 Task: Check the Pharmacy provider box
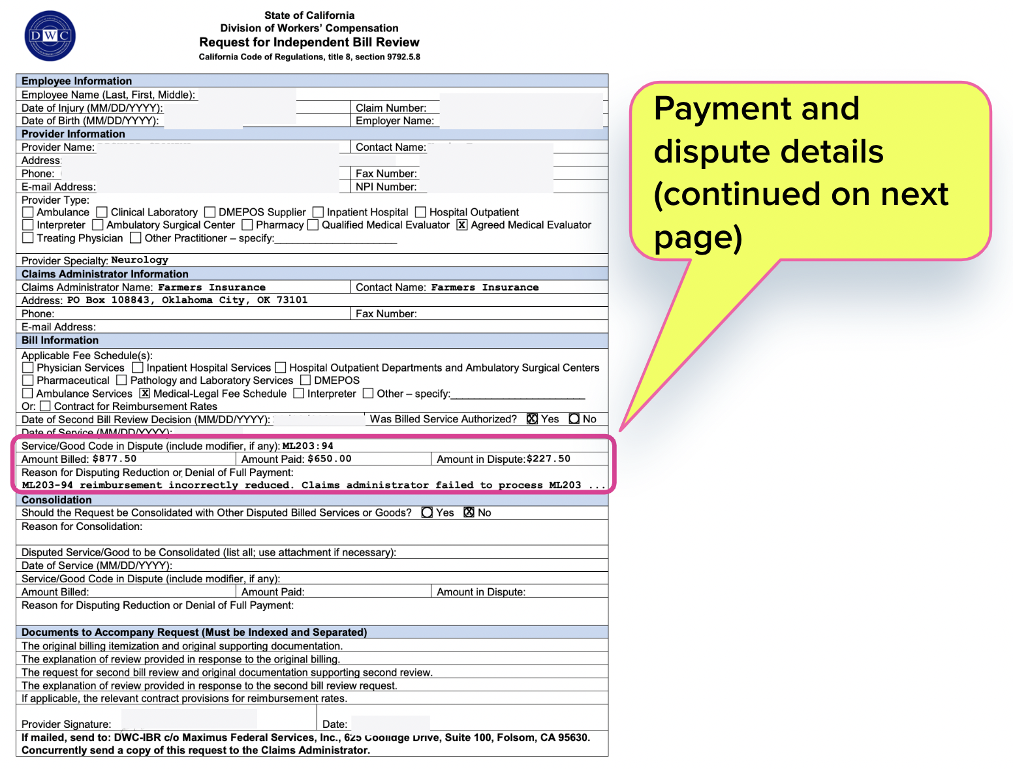[247, 225]
